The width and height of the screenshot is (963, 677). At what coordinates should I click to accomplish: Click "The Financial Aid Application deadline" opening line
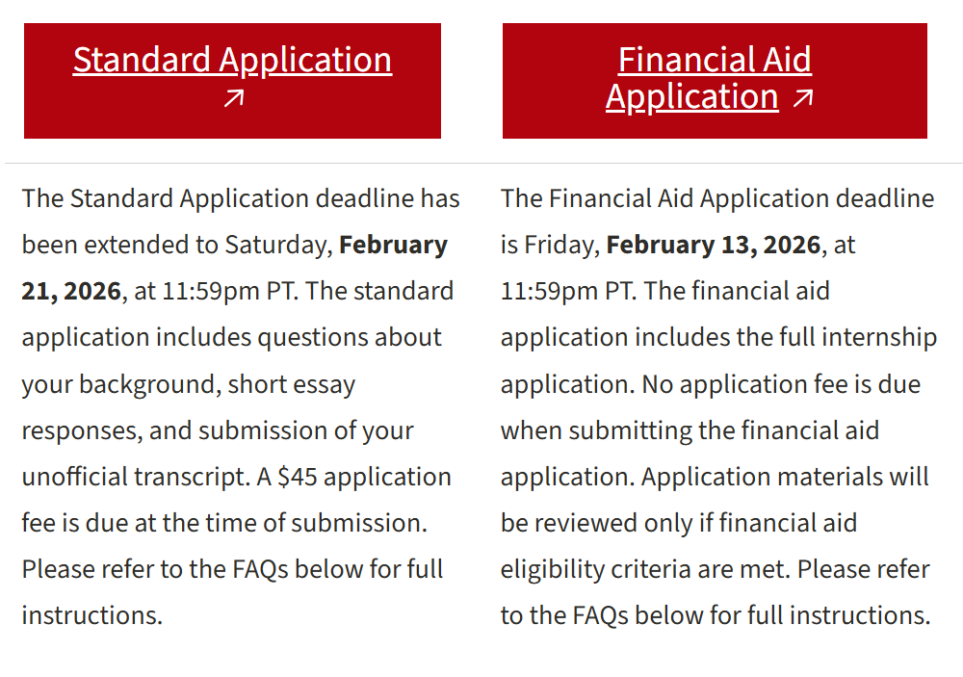pos(717,198)
